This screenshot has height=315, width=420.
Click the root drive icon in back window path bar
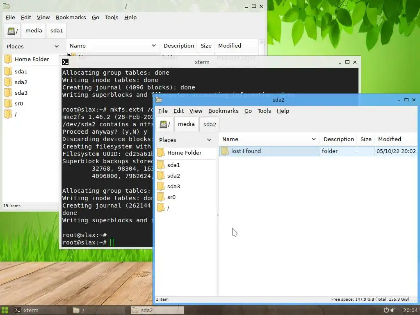pos(12,31)
